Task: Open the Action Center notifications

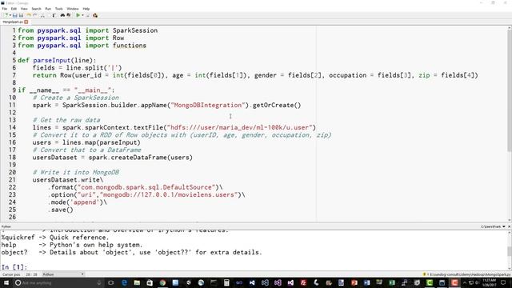Action: (503, 282)
